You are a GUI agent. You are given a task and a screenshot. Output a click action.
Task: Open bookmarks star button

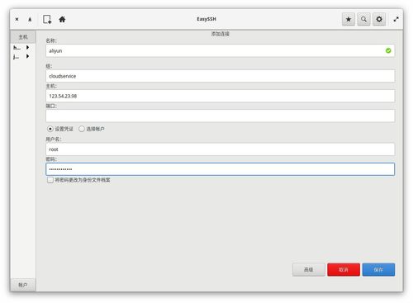coord(349,19)
